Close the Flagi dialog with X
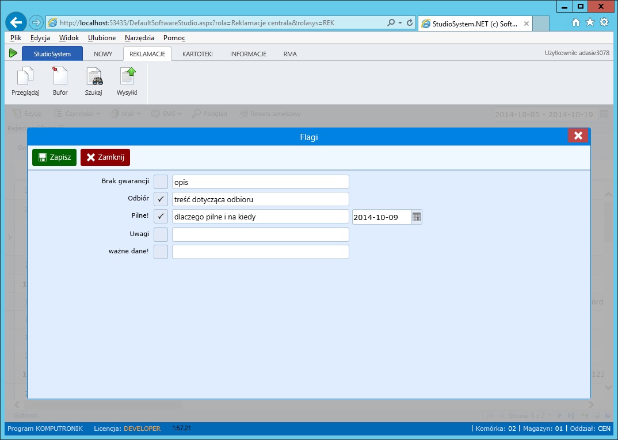The image size is (618, 440). tap(578, 136)
